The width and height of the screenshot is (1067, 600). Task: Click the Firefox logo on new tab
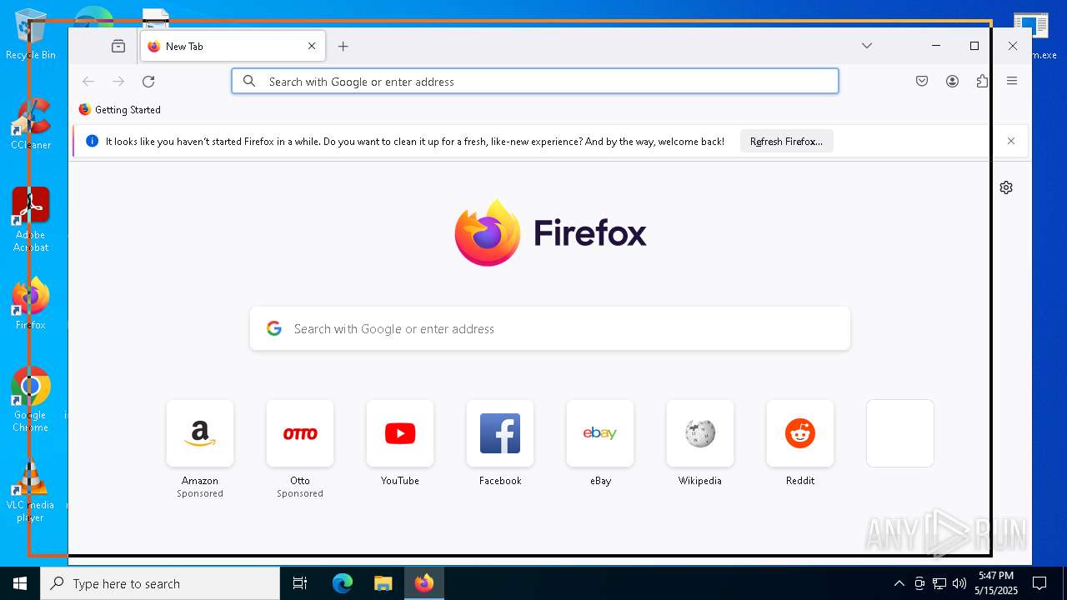click(550, 233)
